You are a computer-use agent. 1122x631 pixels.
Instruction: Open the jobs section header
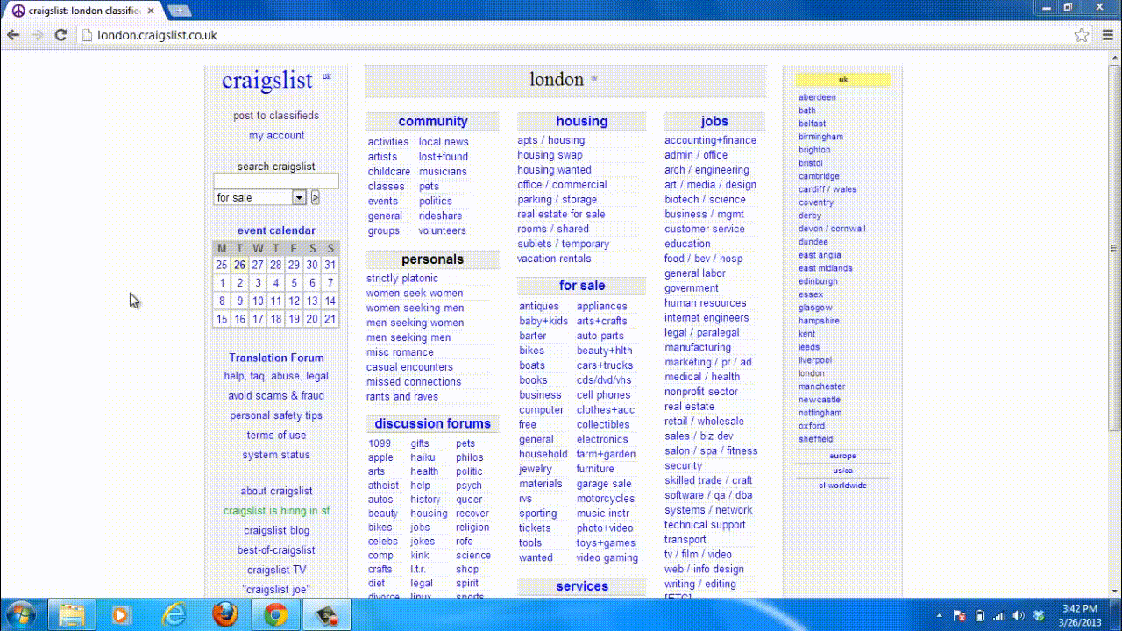(714, 122)
